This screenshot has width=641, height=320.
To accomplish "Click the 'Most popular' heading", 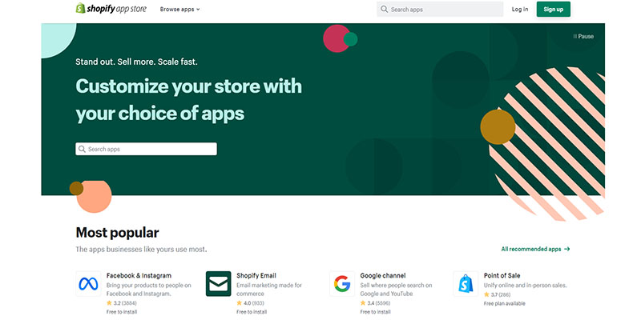I will click(117, 233).
